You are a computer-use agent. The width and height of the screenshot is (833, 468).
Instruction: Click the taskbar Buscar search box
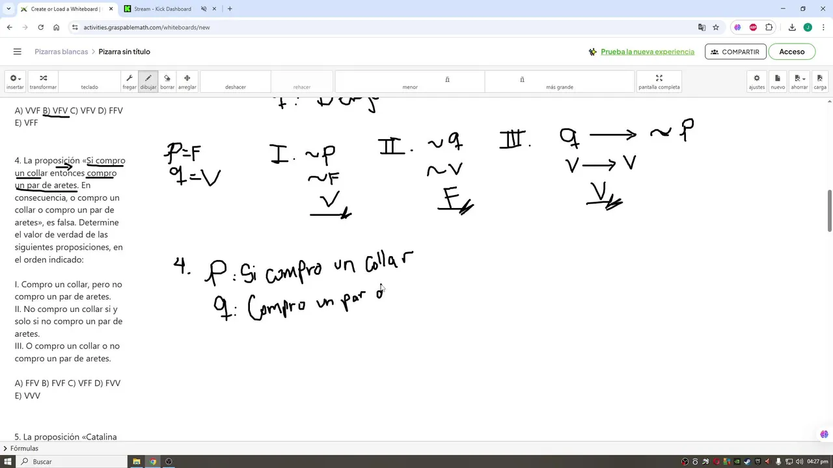tap(72, 461)
